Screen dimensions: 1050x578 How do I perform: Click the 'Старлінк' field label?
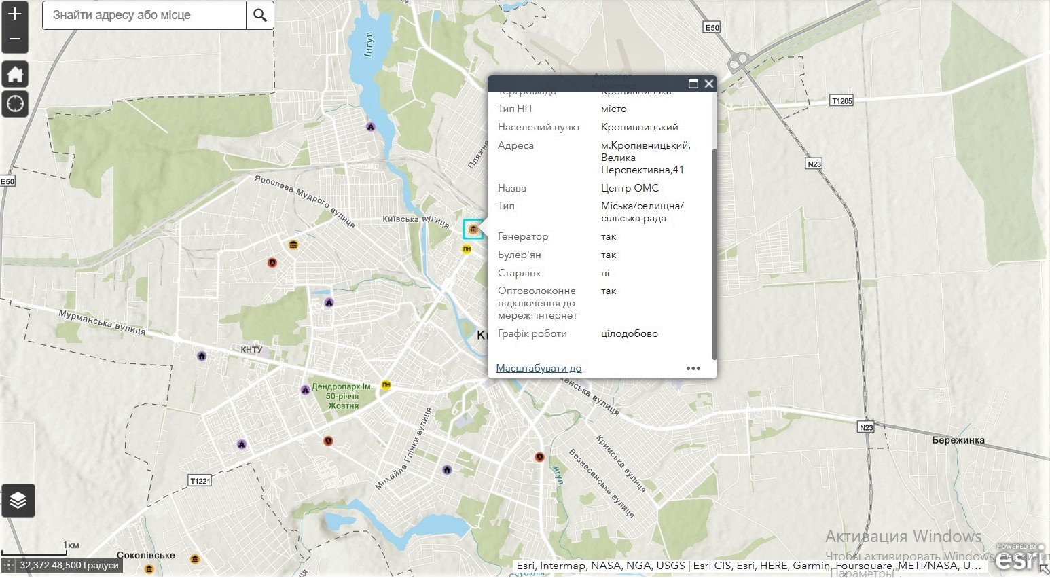point(520,273)
